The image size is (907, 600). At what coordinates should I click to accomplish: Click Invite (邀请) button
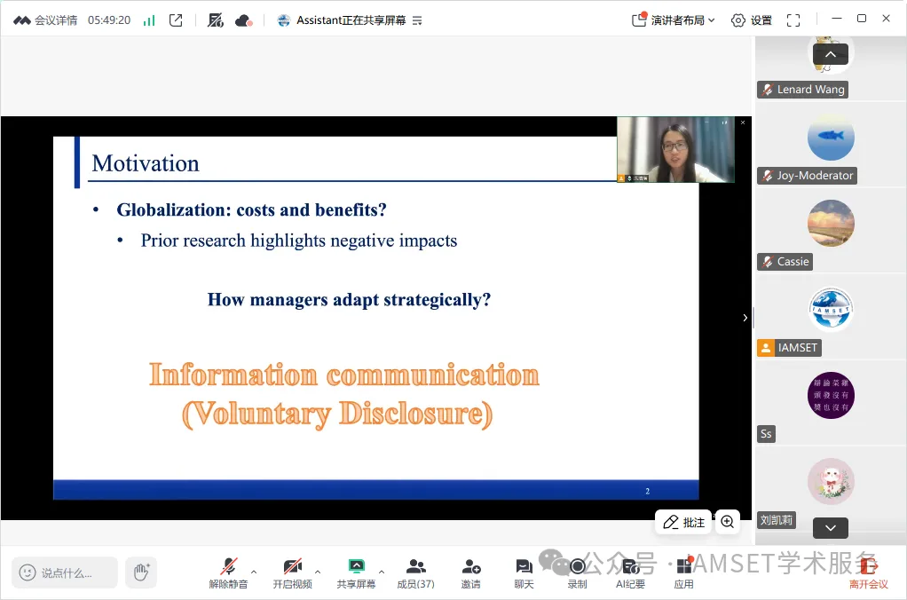click(471, 572)
